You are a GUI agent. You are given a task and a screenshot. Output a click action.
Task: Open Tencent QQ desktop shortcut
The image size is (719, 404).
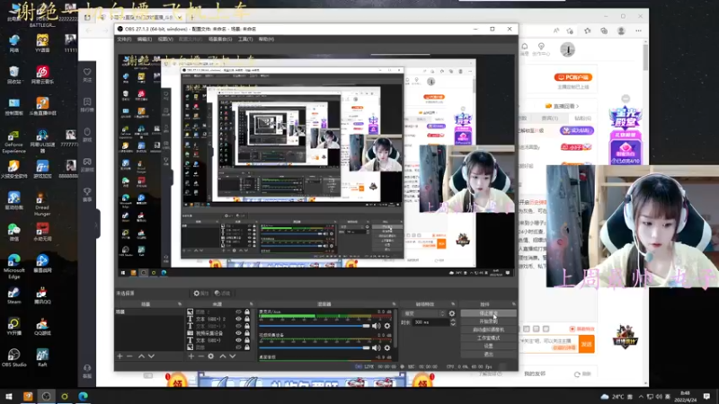[x=42, y=295]
